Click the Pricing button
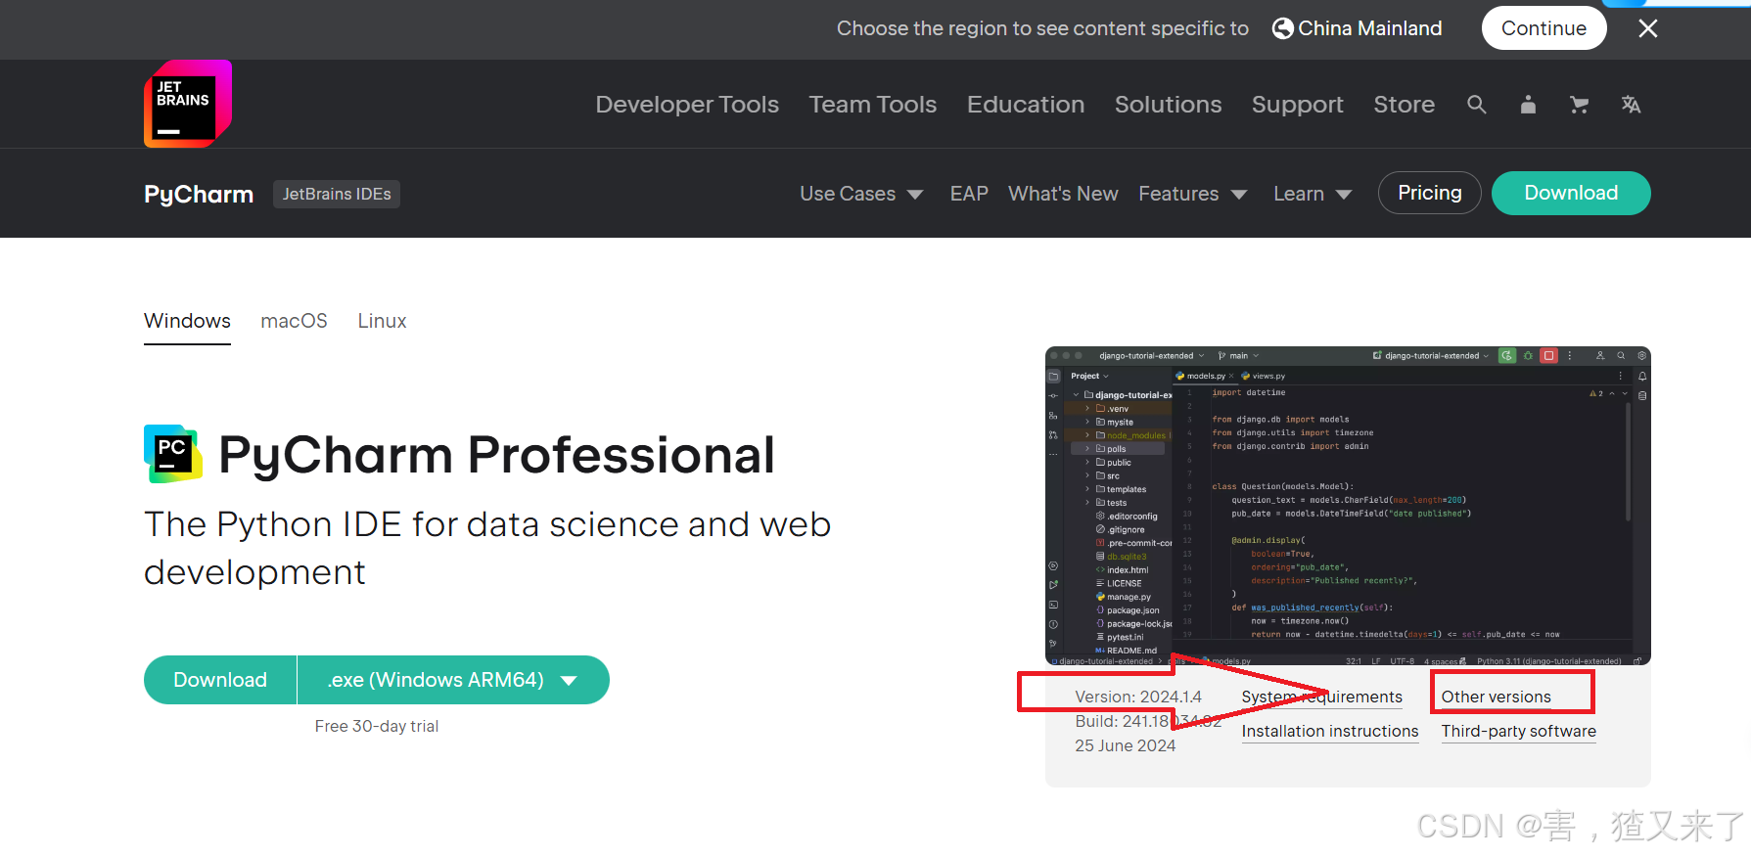 [x=1429, y=193]
